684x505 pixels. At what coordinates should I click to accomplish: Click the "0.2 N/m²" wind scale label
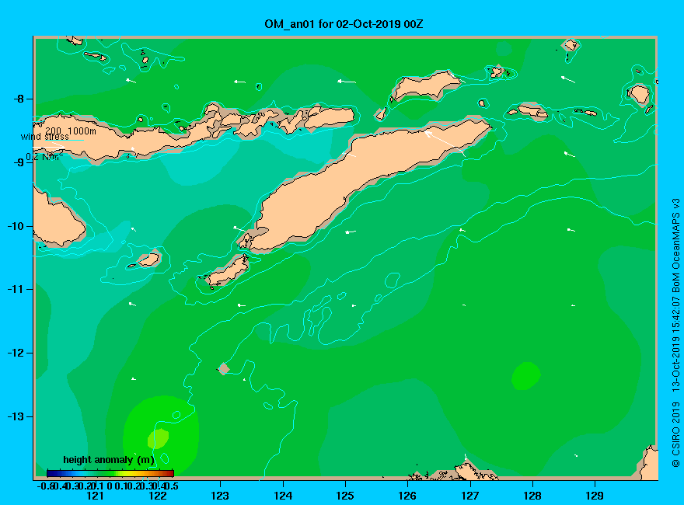44,157
